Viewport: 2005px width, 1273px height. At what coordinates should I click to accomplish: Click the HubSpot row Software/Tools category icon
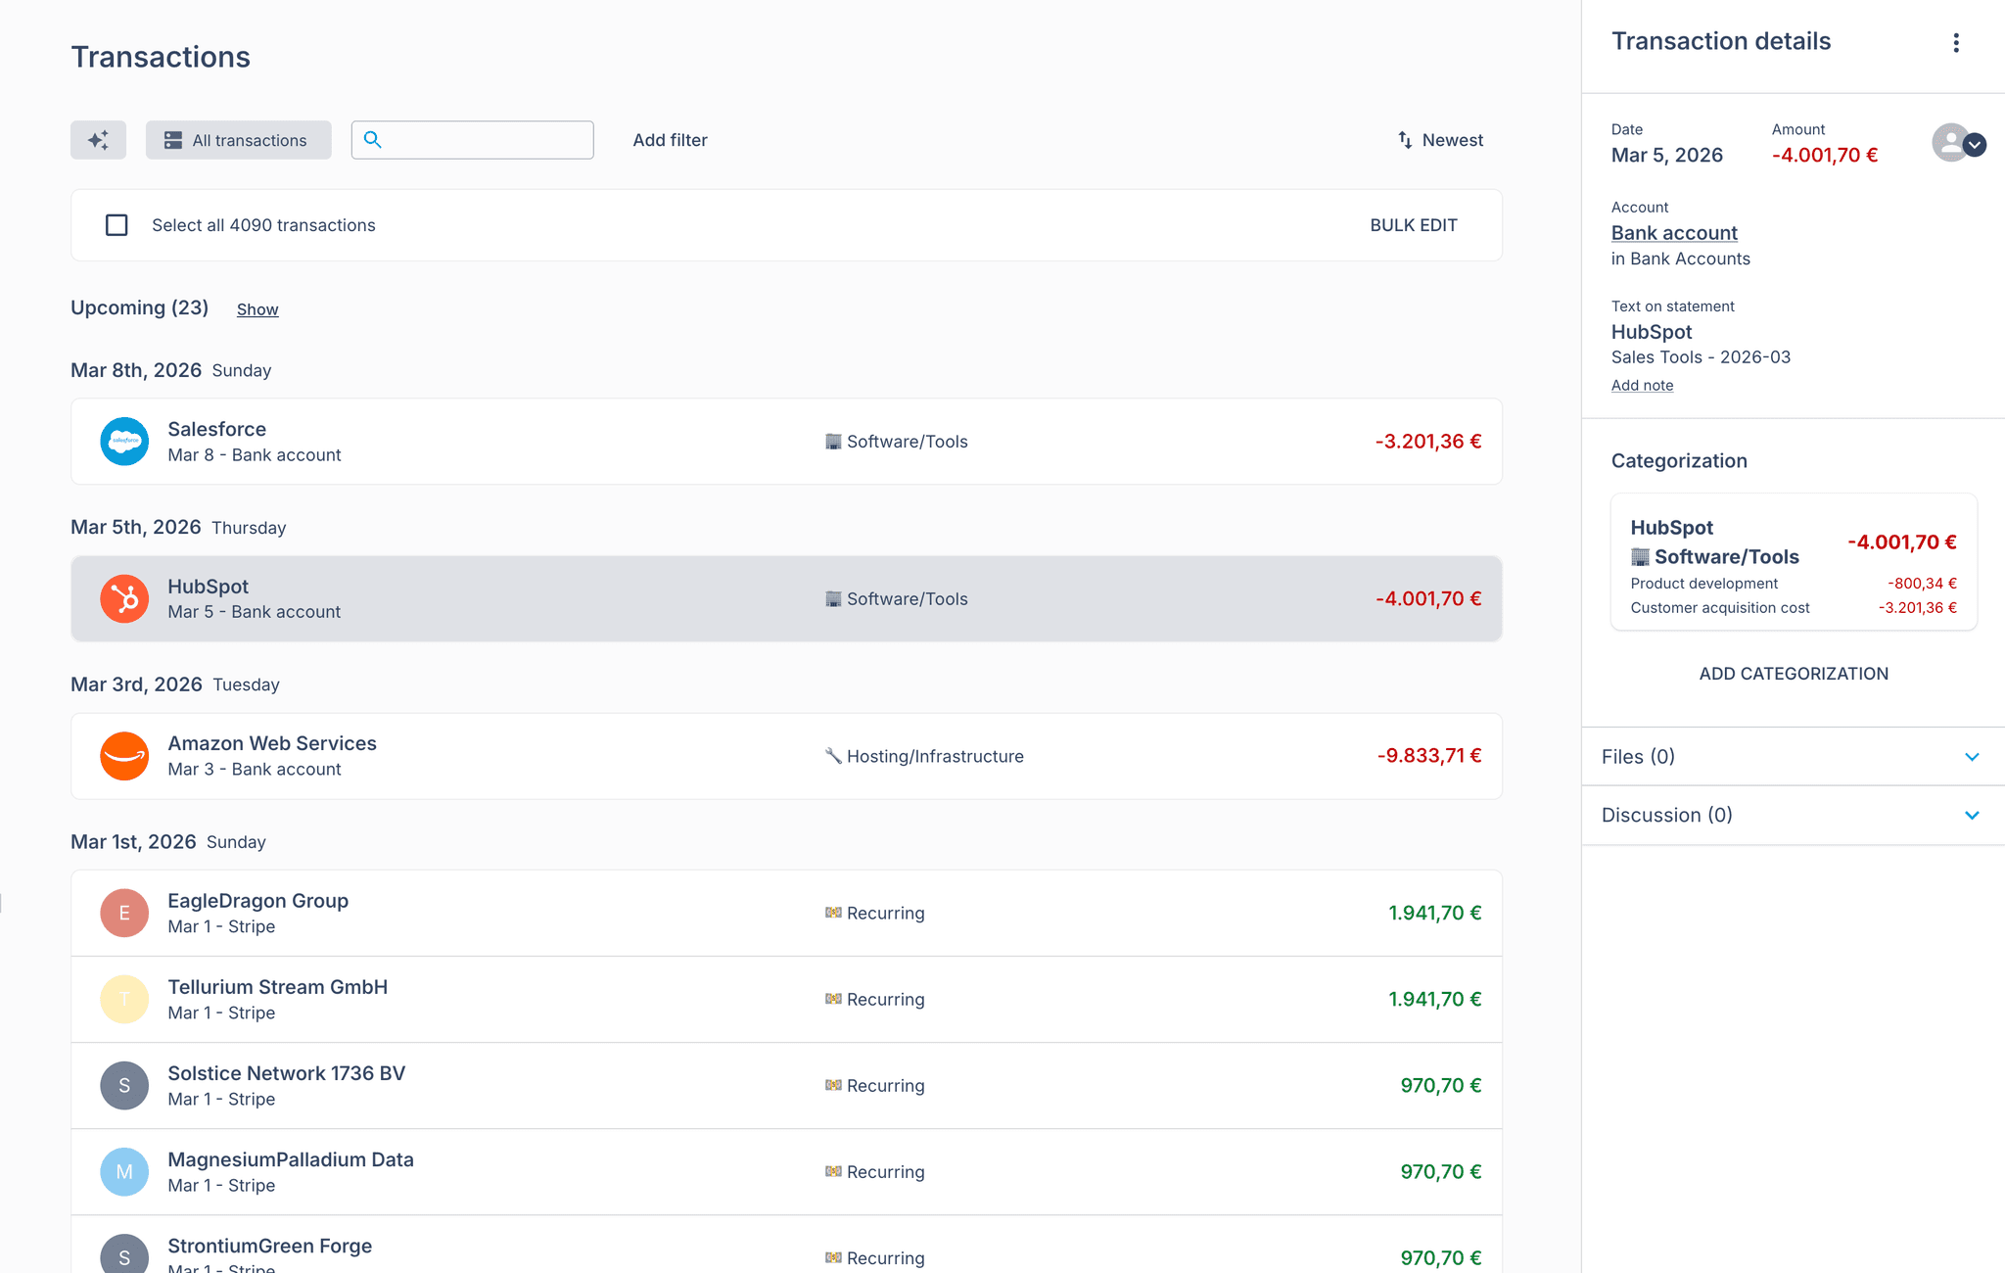[833, 598]
